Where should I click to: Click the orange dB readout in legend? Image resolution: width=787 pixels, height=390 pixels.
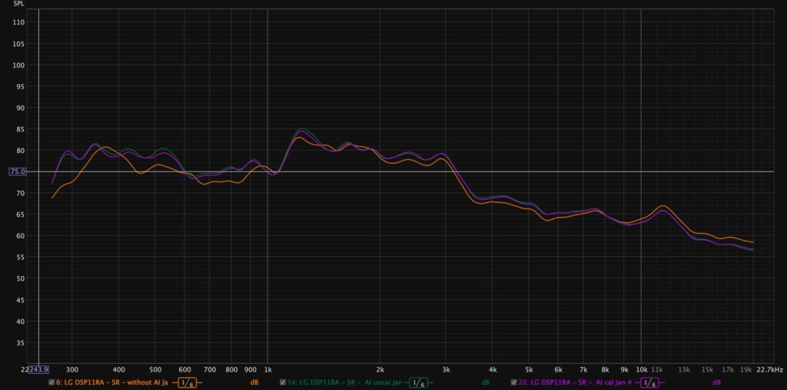254,382
